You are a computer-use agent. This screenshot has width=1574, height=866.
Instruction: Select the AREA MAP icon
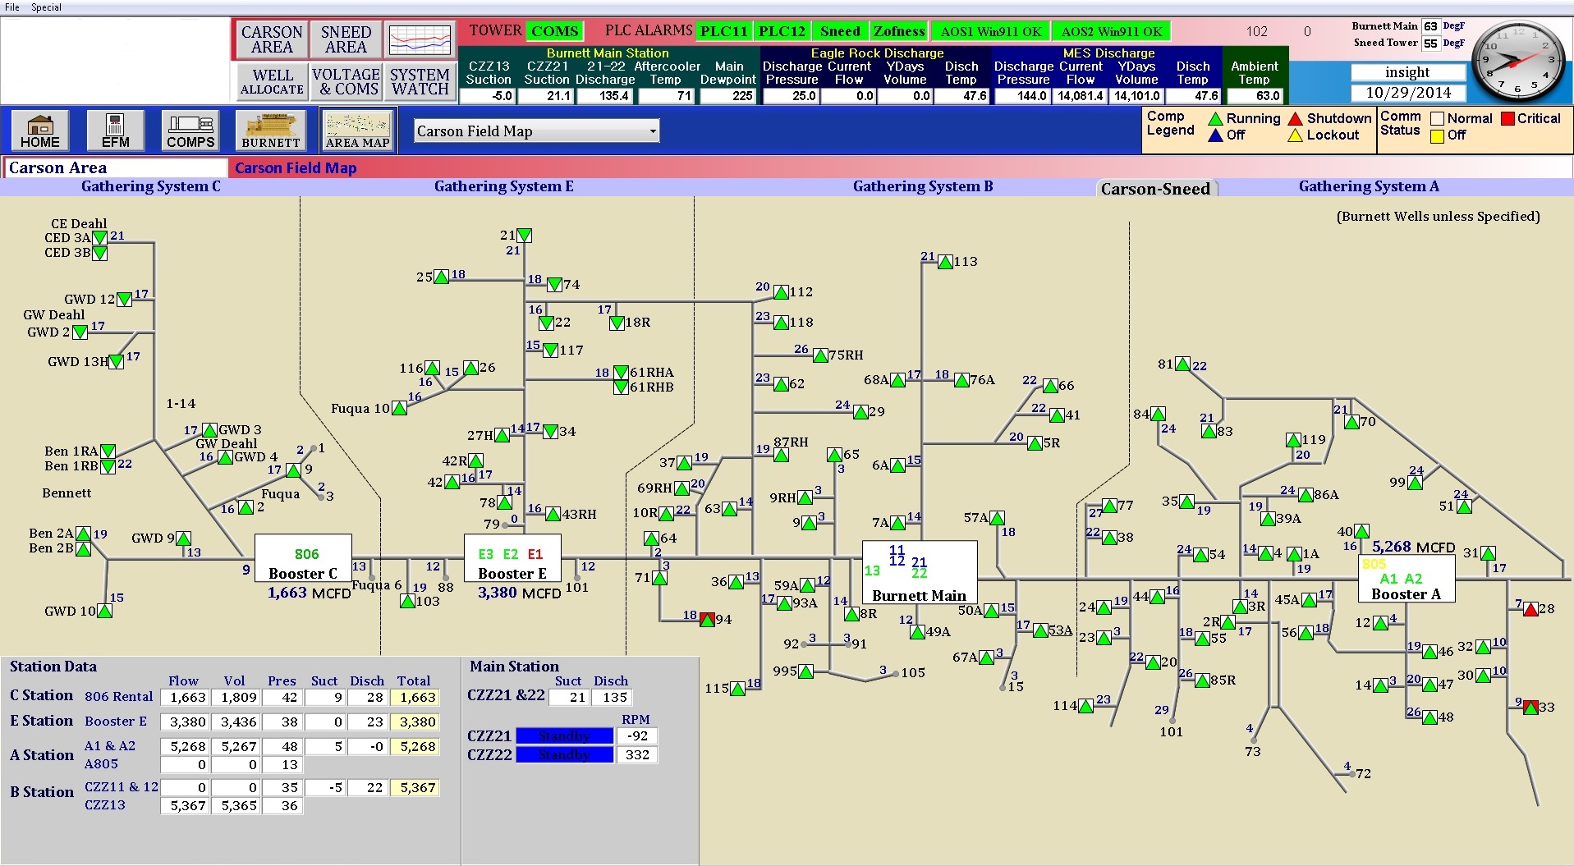point(356,130)
